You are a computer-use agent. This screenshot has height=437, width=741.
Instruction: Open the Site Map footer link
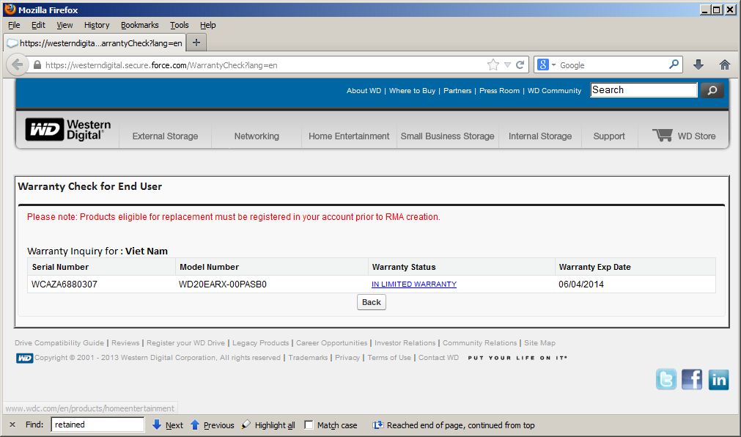click(539, 343)
